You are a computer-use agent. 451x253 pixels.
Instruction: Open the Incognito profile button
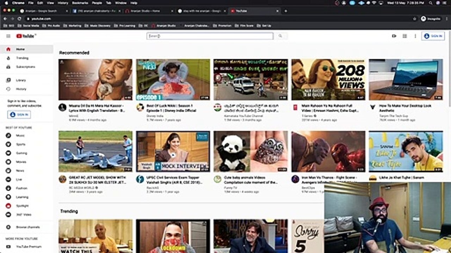pyautogui.click(x=431, y=19)
